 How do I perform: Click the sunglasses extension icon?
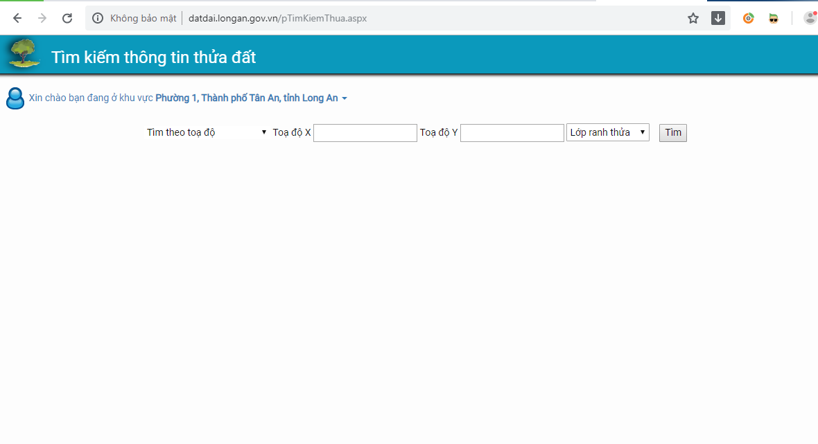(774, 19)
